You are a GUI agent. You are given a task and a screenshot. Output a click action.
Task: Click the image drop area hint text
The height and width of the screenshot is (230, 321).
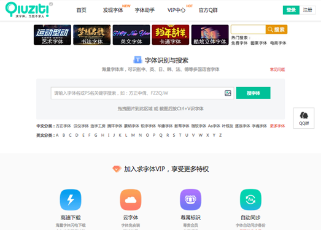[160, 109]
